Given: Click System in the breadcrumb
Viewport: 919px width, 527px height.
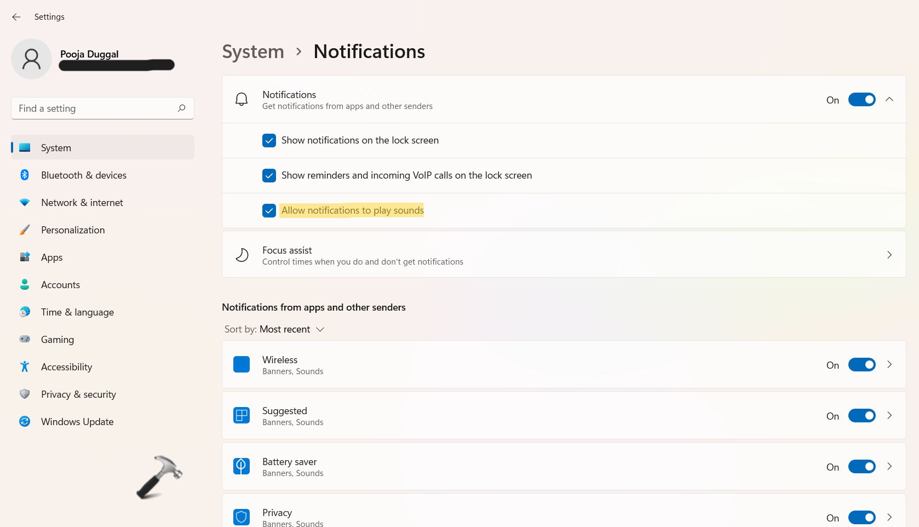Looking at the screenshot, I should 253,52.
